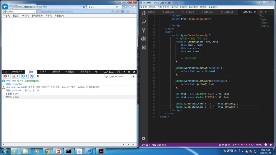Toggle clear-on-navigate console icon
The height and width of the screenshot is (155, 276).
pos(32,76)
